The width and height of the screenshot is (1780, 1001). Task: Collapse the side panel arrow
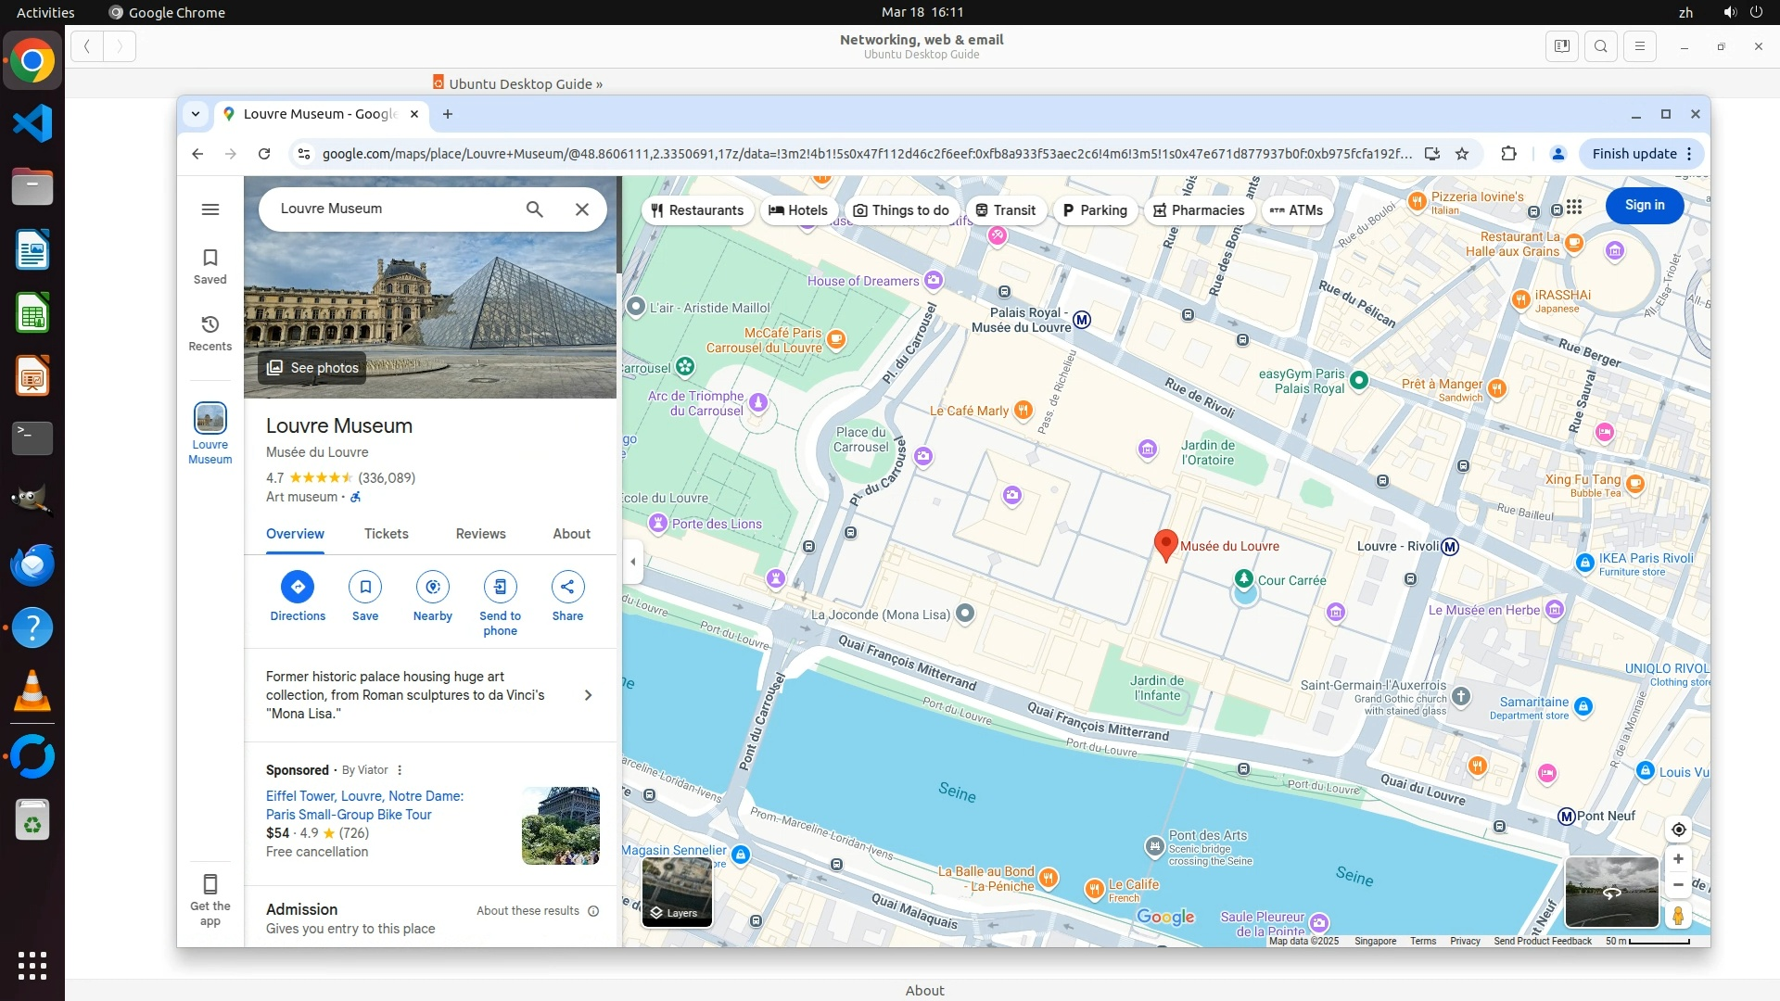pyautogui.click(x=633, y=562)
